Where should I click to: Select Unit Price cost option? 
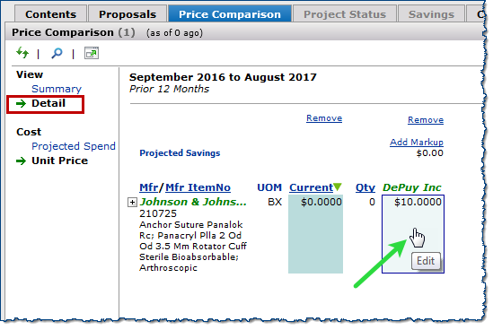pyautogui.click(x=60, y=161)
